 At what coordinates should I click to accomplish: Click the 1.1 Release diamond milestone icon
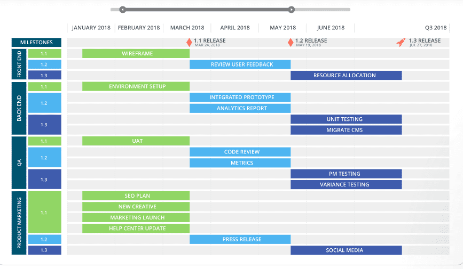189,43
